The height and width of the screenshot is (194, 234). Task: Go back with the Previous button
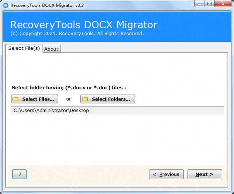[166, 174]
